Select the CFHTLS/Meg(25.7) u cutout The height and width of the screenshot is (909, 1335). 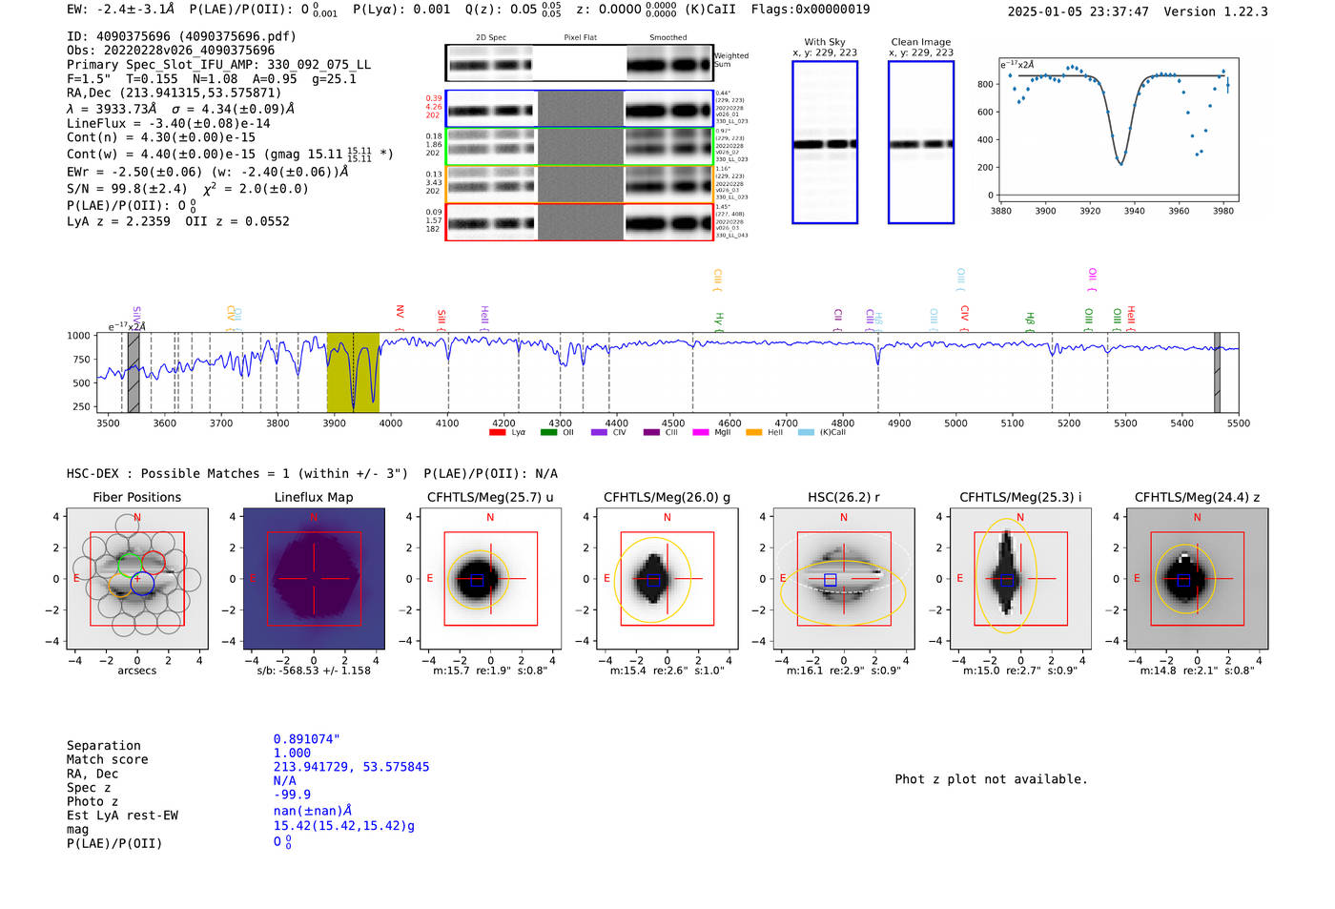click(490, 578)
